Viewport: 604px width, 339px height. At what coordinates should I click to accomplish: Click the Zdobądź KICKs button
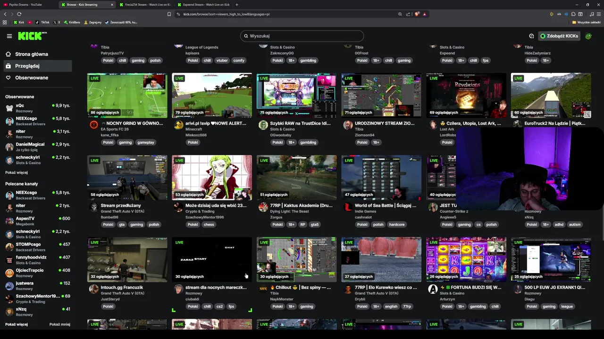tap(559, 36)
